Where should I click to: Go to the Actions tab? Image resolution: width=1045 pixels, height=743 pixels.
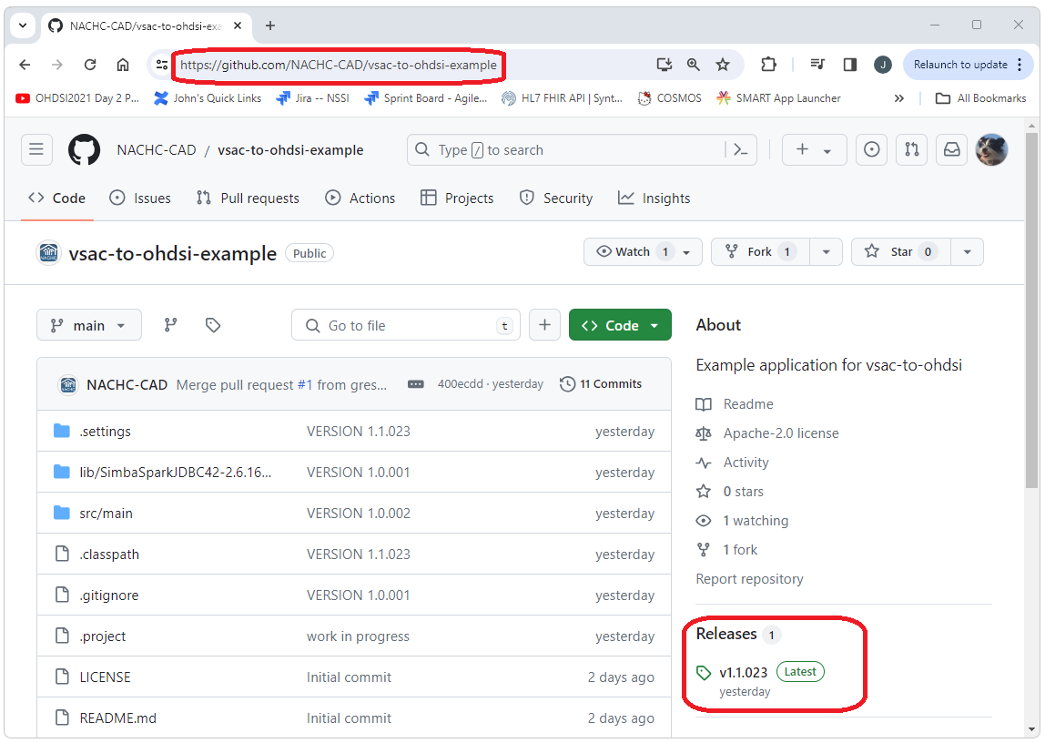pyautogui.click(x=360, y=198)
